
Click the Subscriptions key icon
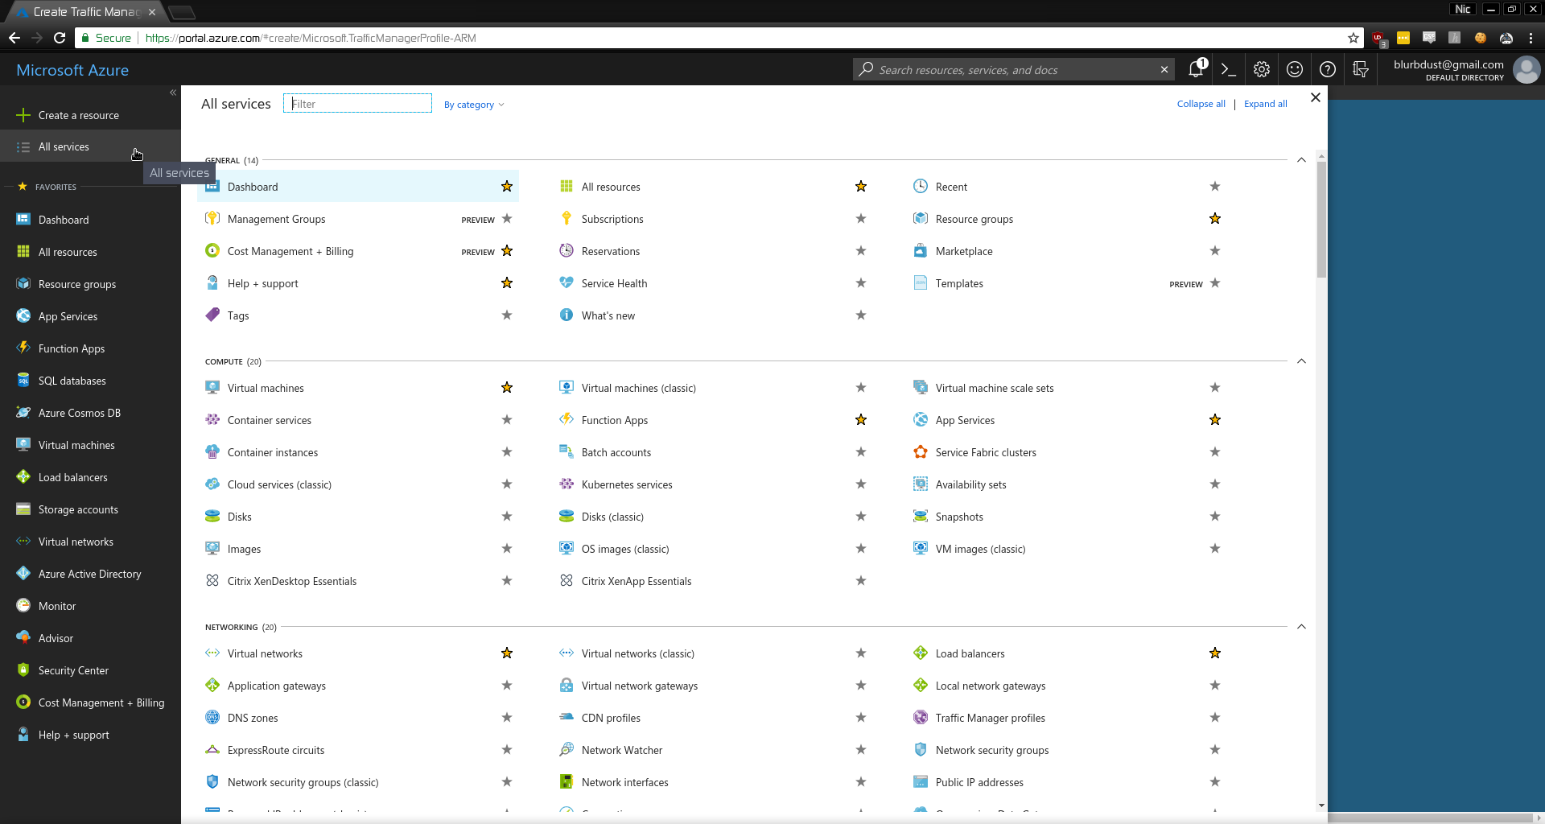point(566,218)
